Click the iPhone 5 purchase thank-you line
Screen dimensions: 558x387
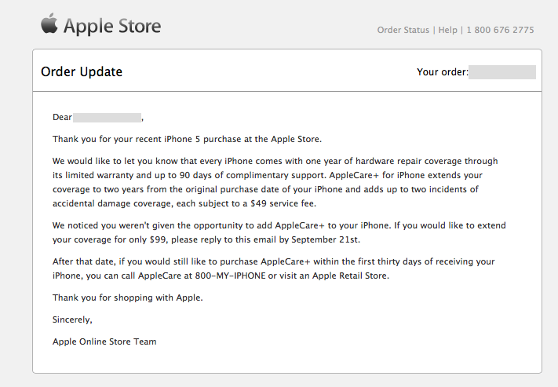pyautogui.click(x=187, y=139)
